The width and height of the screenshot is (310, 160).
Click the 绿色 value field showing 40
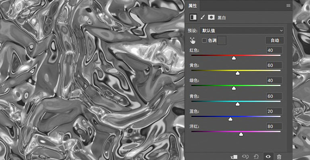pos(274,80)
